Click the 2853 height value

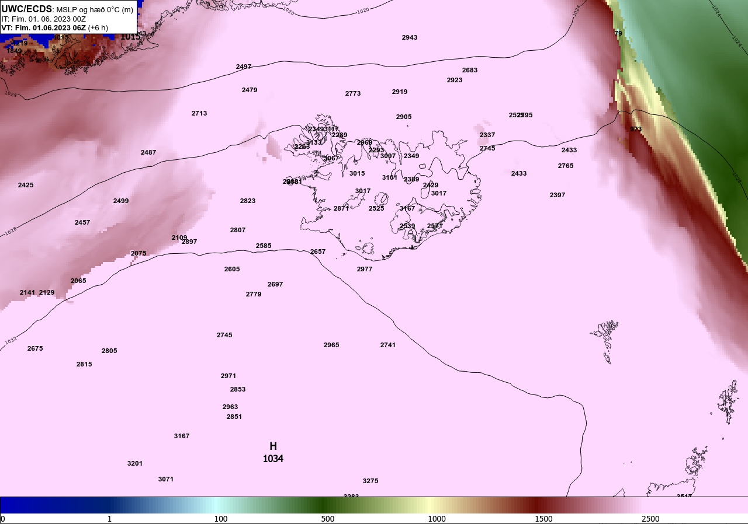pos(238,389)
